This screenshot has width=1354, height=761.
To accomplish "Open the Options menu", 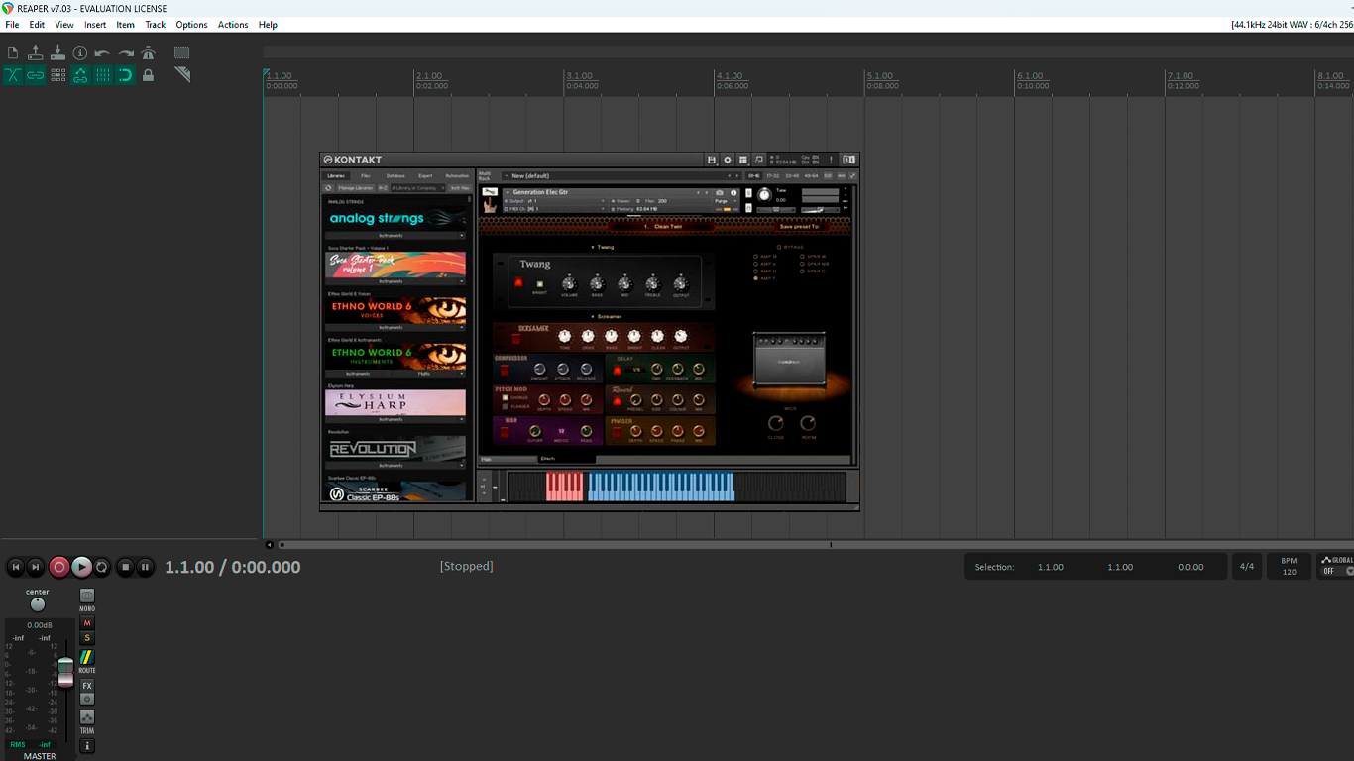I will (x=191, y=25).
